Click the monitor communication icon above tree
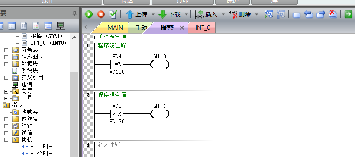 60,26
